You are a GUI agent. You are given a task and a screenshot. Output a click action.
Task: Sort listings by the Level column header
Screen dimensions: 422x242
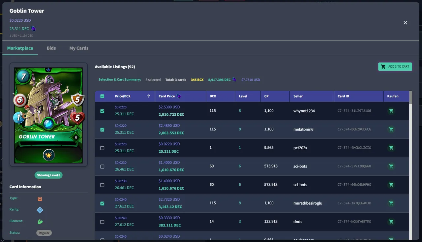click(x=243, y=96)
